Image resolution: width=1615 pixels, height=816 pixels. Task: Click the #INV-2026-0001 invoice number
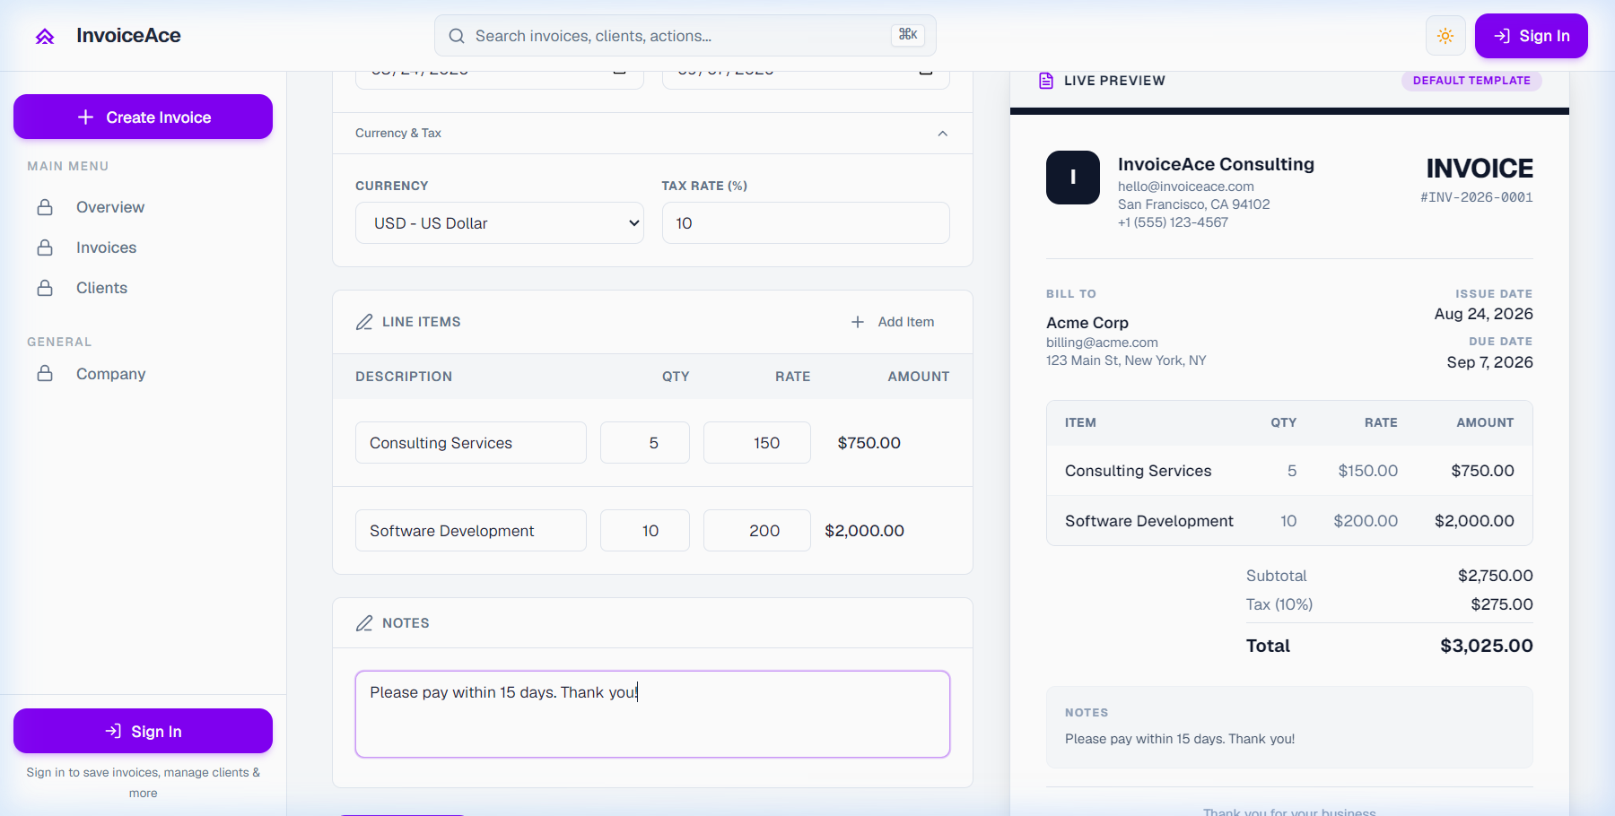(1477, 197)
